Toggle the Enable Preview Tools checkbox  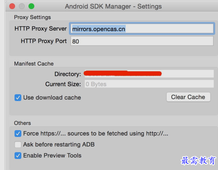pos(18,155)
